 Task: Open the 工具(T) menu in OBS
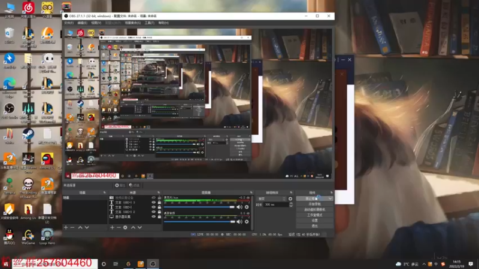(x=149, y=23)
